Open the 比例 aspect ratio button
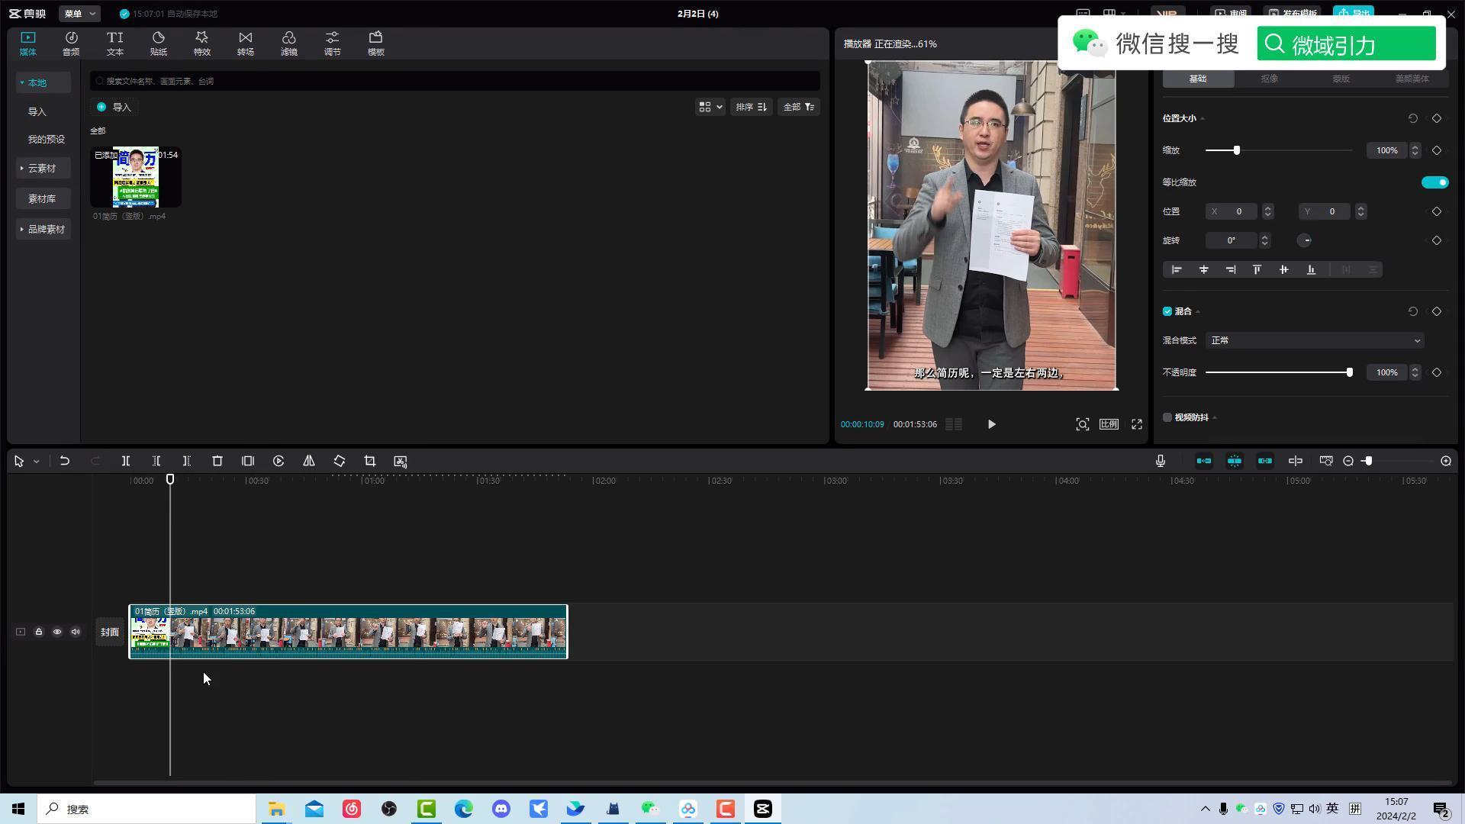Image resolution: width=1465 pixels, height=824 pixels. click(1109, 424)
